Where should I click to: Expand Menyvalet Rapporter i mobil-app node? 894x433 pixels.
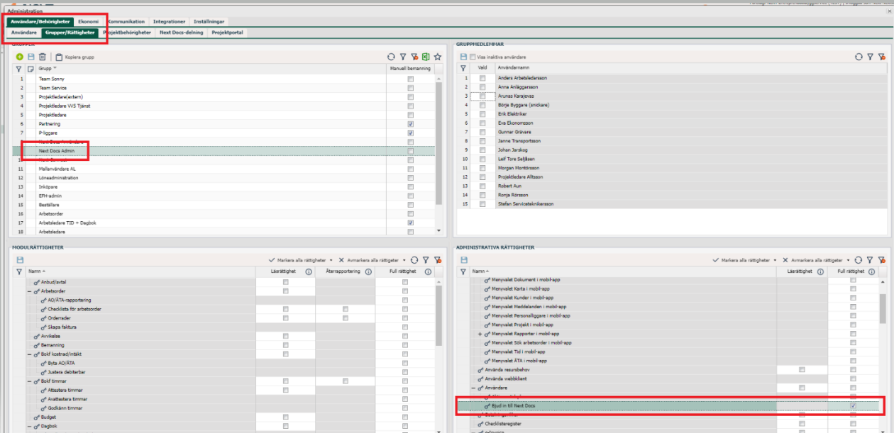click(480, 334)
